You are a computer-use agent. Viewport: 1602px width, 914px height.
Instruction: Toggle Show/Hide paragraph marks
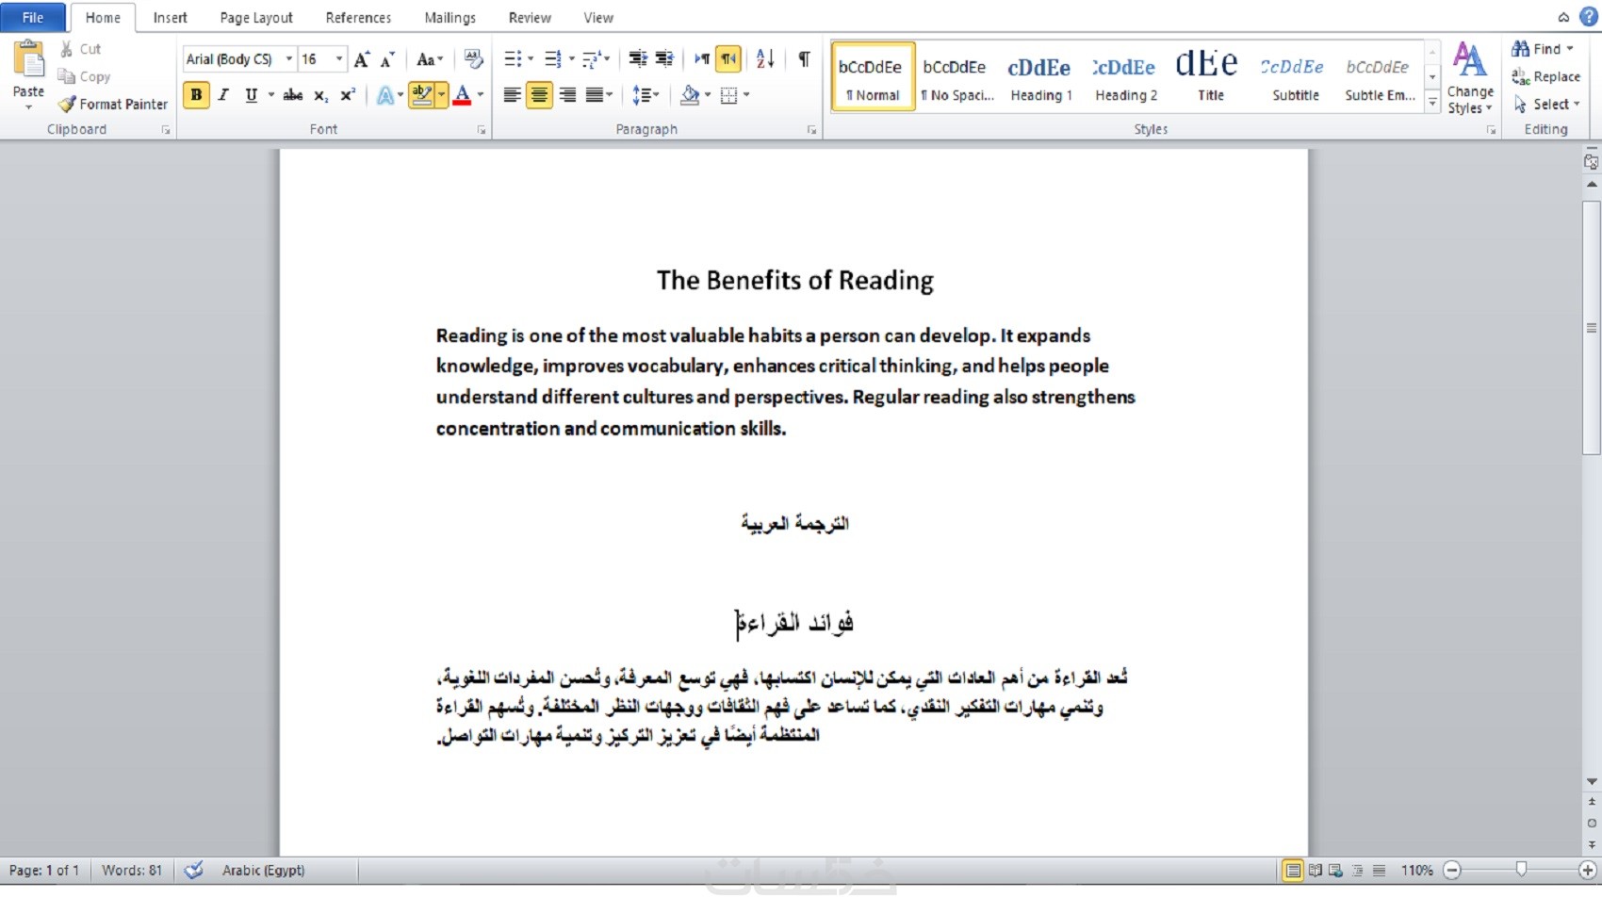click(x=804, y=59)
